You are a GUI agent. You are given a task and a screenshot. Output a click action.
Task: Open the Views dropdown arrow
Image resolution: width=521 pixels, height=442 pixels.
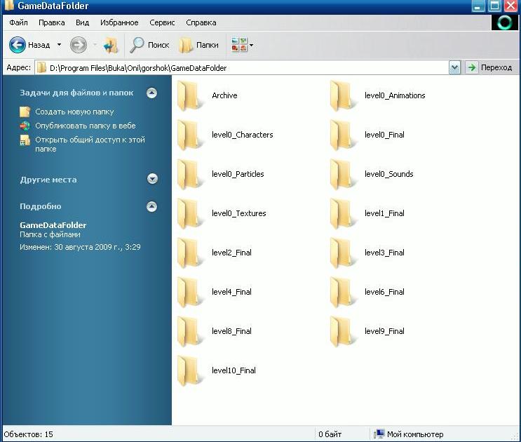coord(251,46)
